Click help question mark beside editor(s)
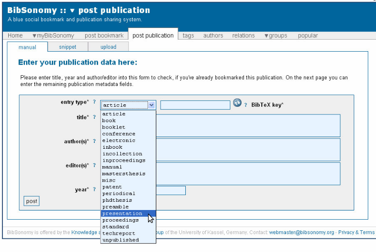Viewport: 376px width, 252px height. coord(94,165)
